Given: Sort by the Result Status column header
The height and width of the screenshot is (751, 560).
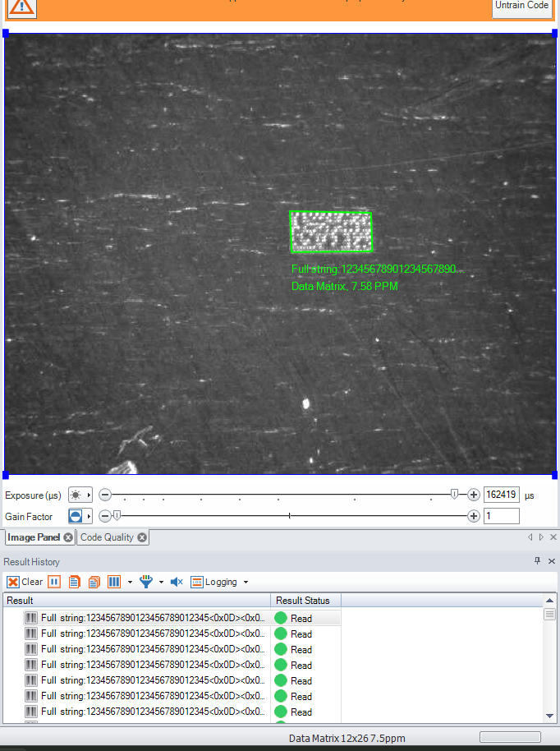Looking at the screenshot, I should (305, 600).
